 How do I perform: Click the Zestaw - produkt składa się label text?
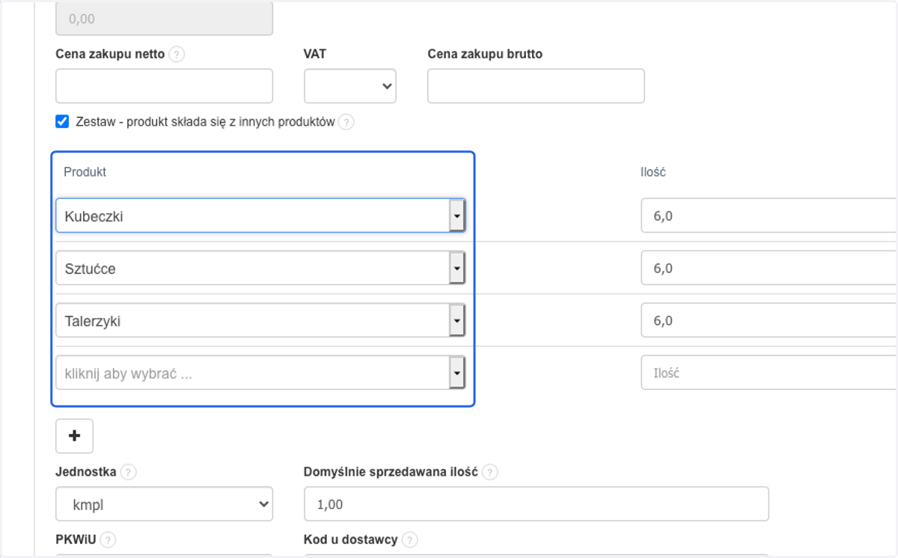(x=205, y=122)
